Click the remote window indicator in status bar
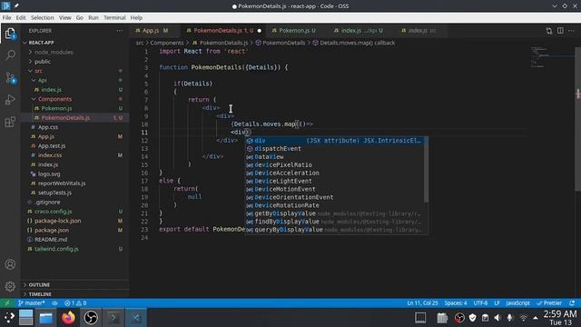This screenshot has height=327, width=581. coord(7,302)
